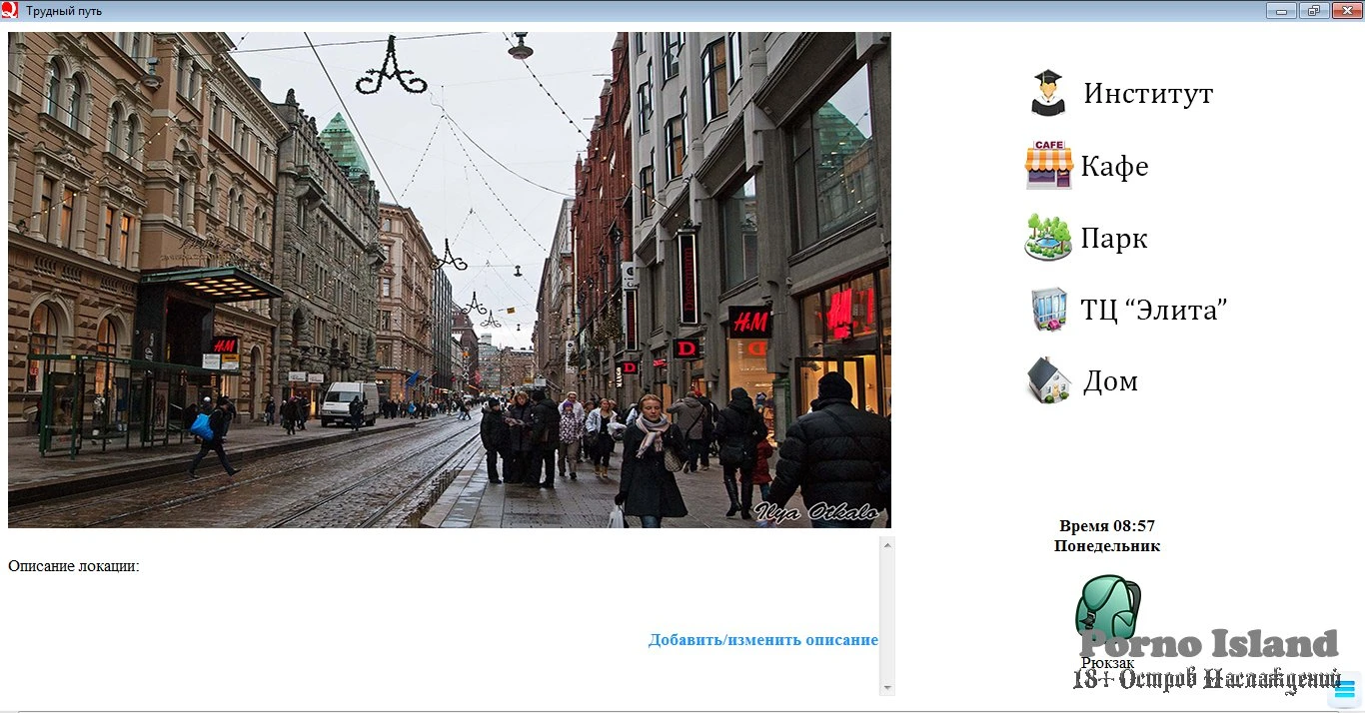Restore down the game window
This screenshot has height=713, width=1365.
(1313, 11)
